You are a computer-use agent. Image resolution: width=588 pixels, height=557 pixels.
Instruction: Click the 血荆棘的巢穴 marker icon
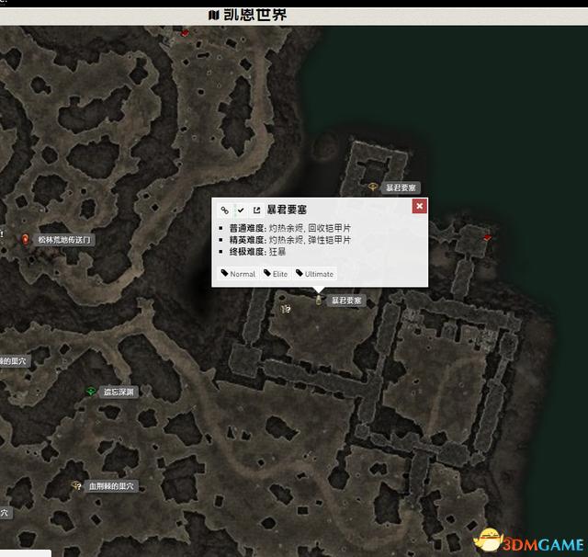point(76,485)
